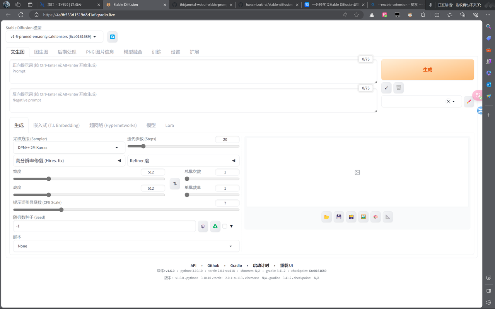
Task: Open the sampler method dropdown
Action: tap(69, 148)
